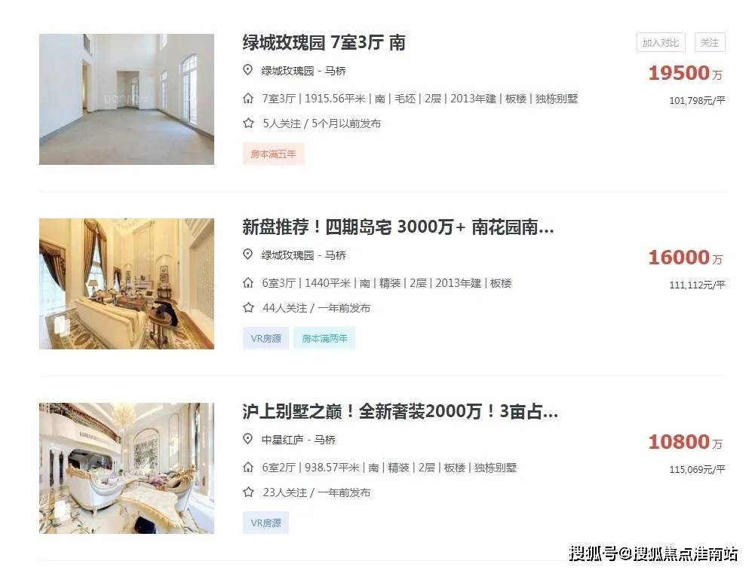The image size is (755, 570).
Task: Click house icon beside 6室2厅 938.57平米
Action: point(248,467)
